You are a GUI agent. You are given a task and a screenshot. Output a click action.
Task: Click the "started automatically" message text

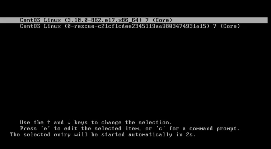(137, 135)
